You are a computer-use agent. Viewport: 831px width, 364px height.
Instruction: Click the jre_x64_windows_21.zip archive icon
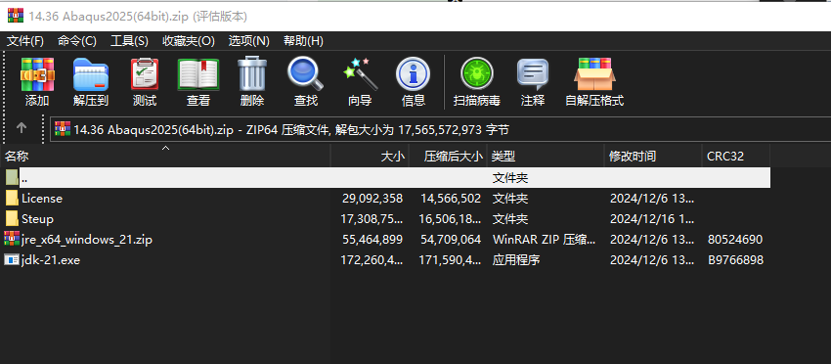(12, 240)
